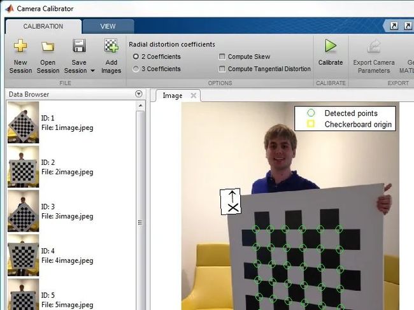Close the Image document tab
Screen dimensions: 414x310
pyautogui.click(x=193, y=95)
